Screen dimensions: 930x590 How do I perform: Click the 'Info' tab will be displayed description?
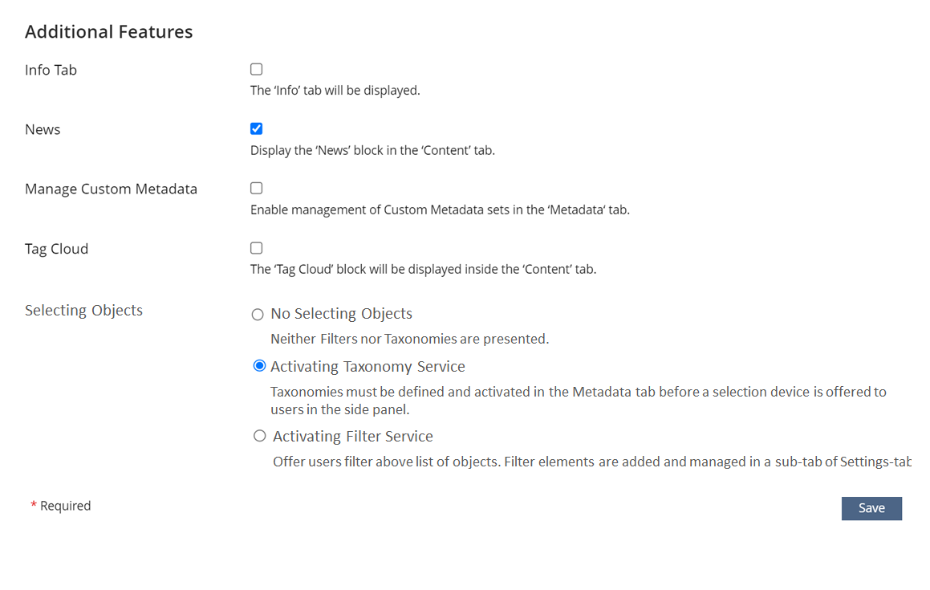click(335, 91)
